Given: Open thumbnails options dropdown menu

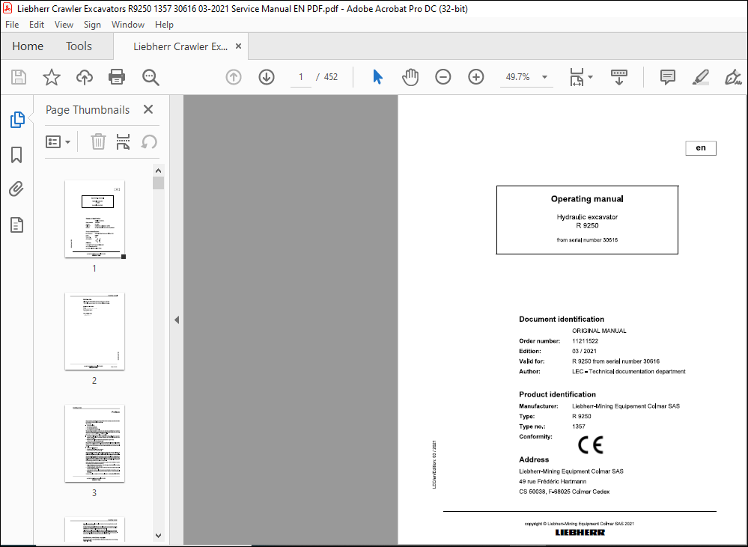Looking at the screenshot, I should [58, 141].
